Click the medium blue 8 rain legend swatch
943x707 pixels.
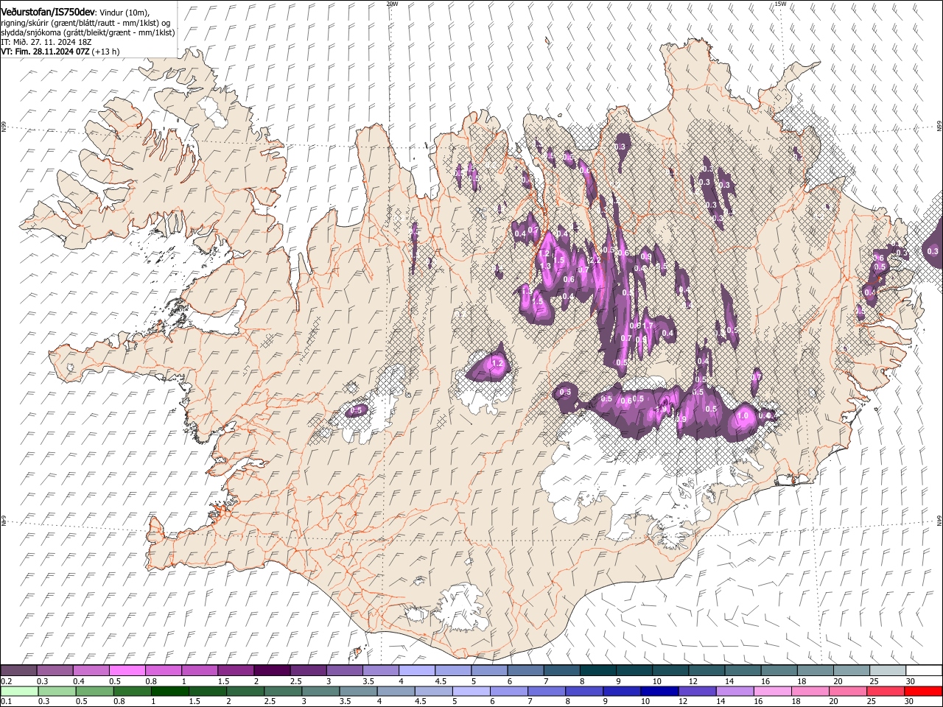[585, 691]
